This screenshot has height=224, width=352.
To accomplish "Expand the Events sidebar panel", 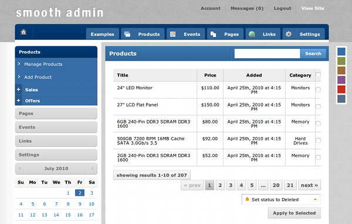I will (56, 127).
